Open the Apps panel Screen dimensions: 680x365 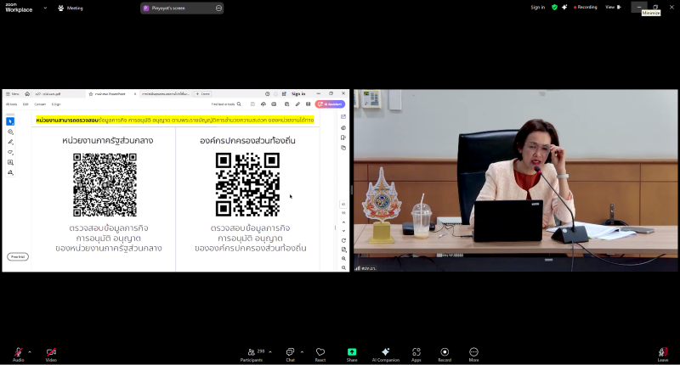[x=416, y=351]
